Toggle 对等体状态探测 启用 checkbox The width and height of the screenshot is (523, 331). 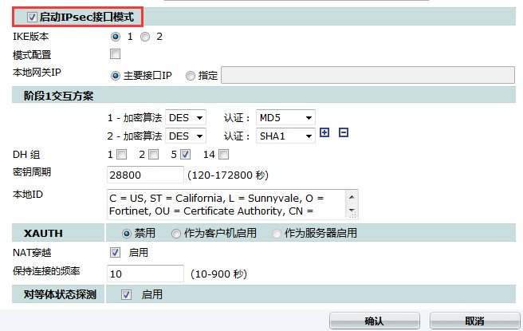pos(126,295)
